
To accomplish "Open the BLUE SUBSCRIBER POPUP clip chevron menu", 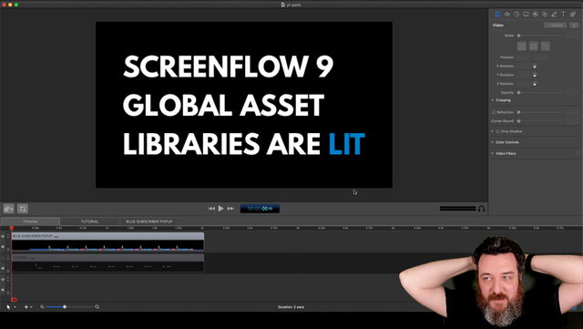I will tap(56, 236).
